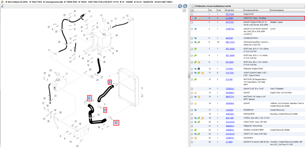Open 'земледельческий' breadcrumb

pyautogui.click(x=54, y=2)
